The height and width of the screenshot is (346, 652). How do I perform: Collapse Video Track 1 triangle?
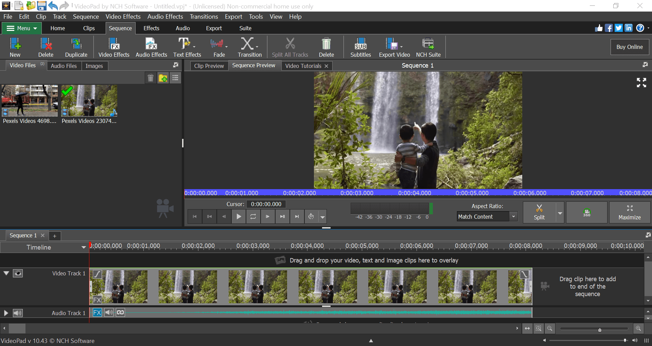tap(6, 273)
